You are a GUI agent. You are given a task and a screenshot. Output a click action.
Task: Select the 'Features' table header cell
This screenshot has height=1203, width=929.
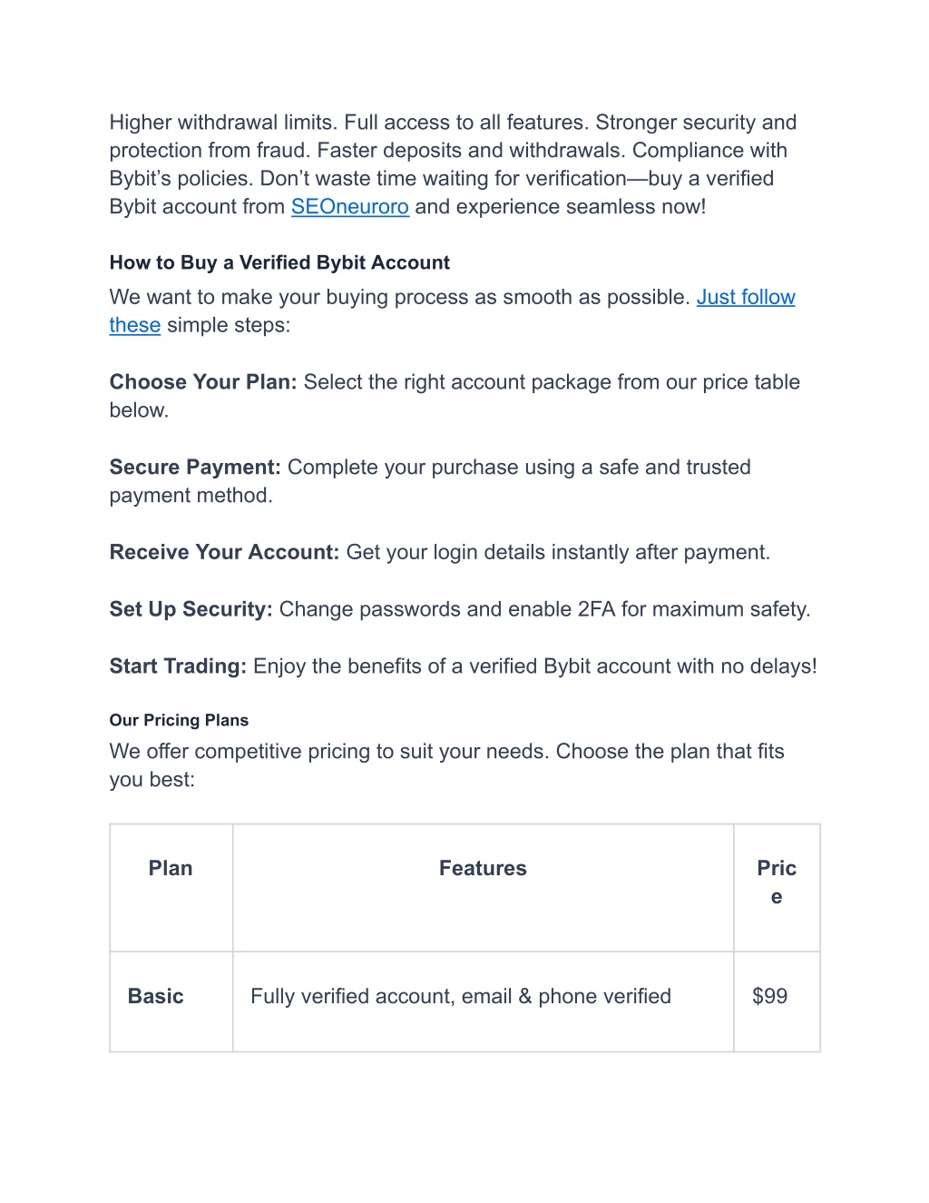[x=483, y=888]
